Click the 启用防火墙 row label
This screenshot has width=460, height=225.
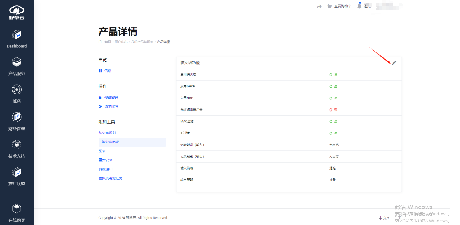click(188, 75)
